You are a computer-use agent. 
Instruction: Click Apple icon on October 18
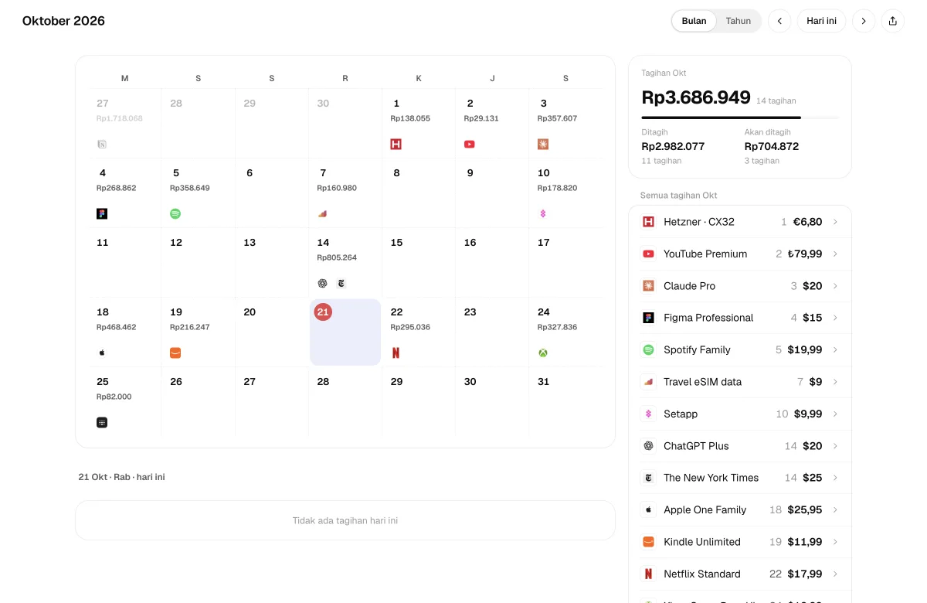102,353
